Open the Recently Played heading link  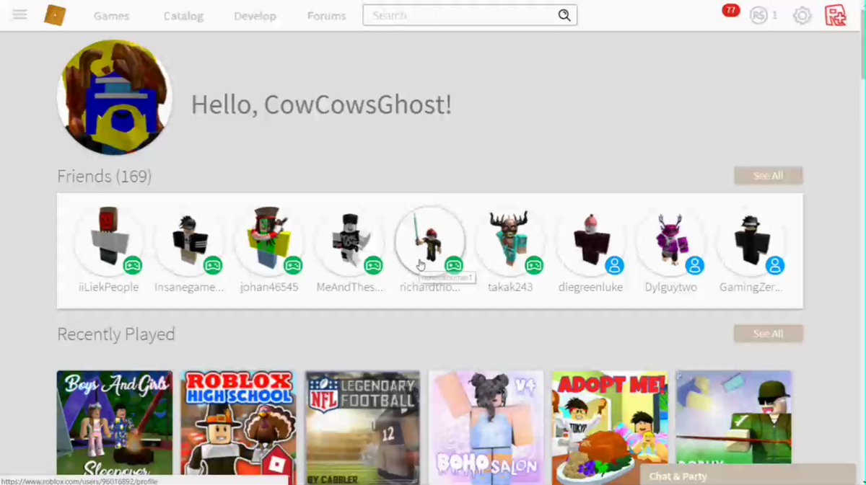coord(115,334)
